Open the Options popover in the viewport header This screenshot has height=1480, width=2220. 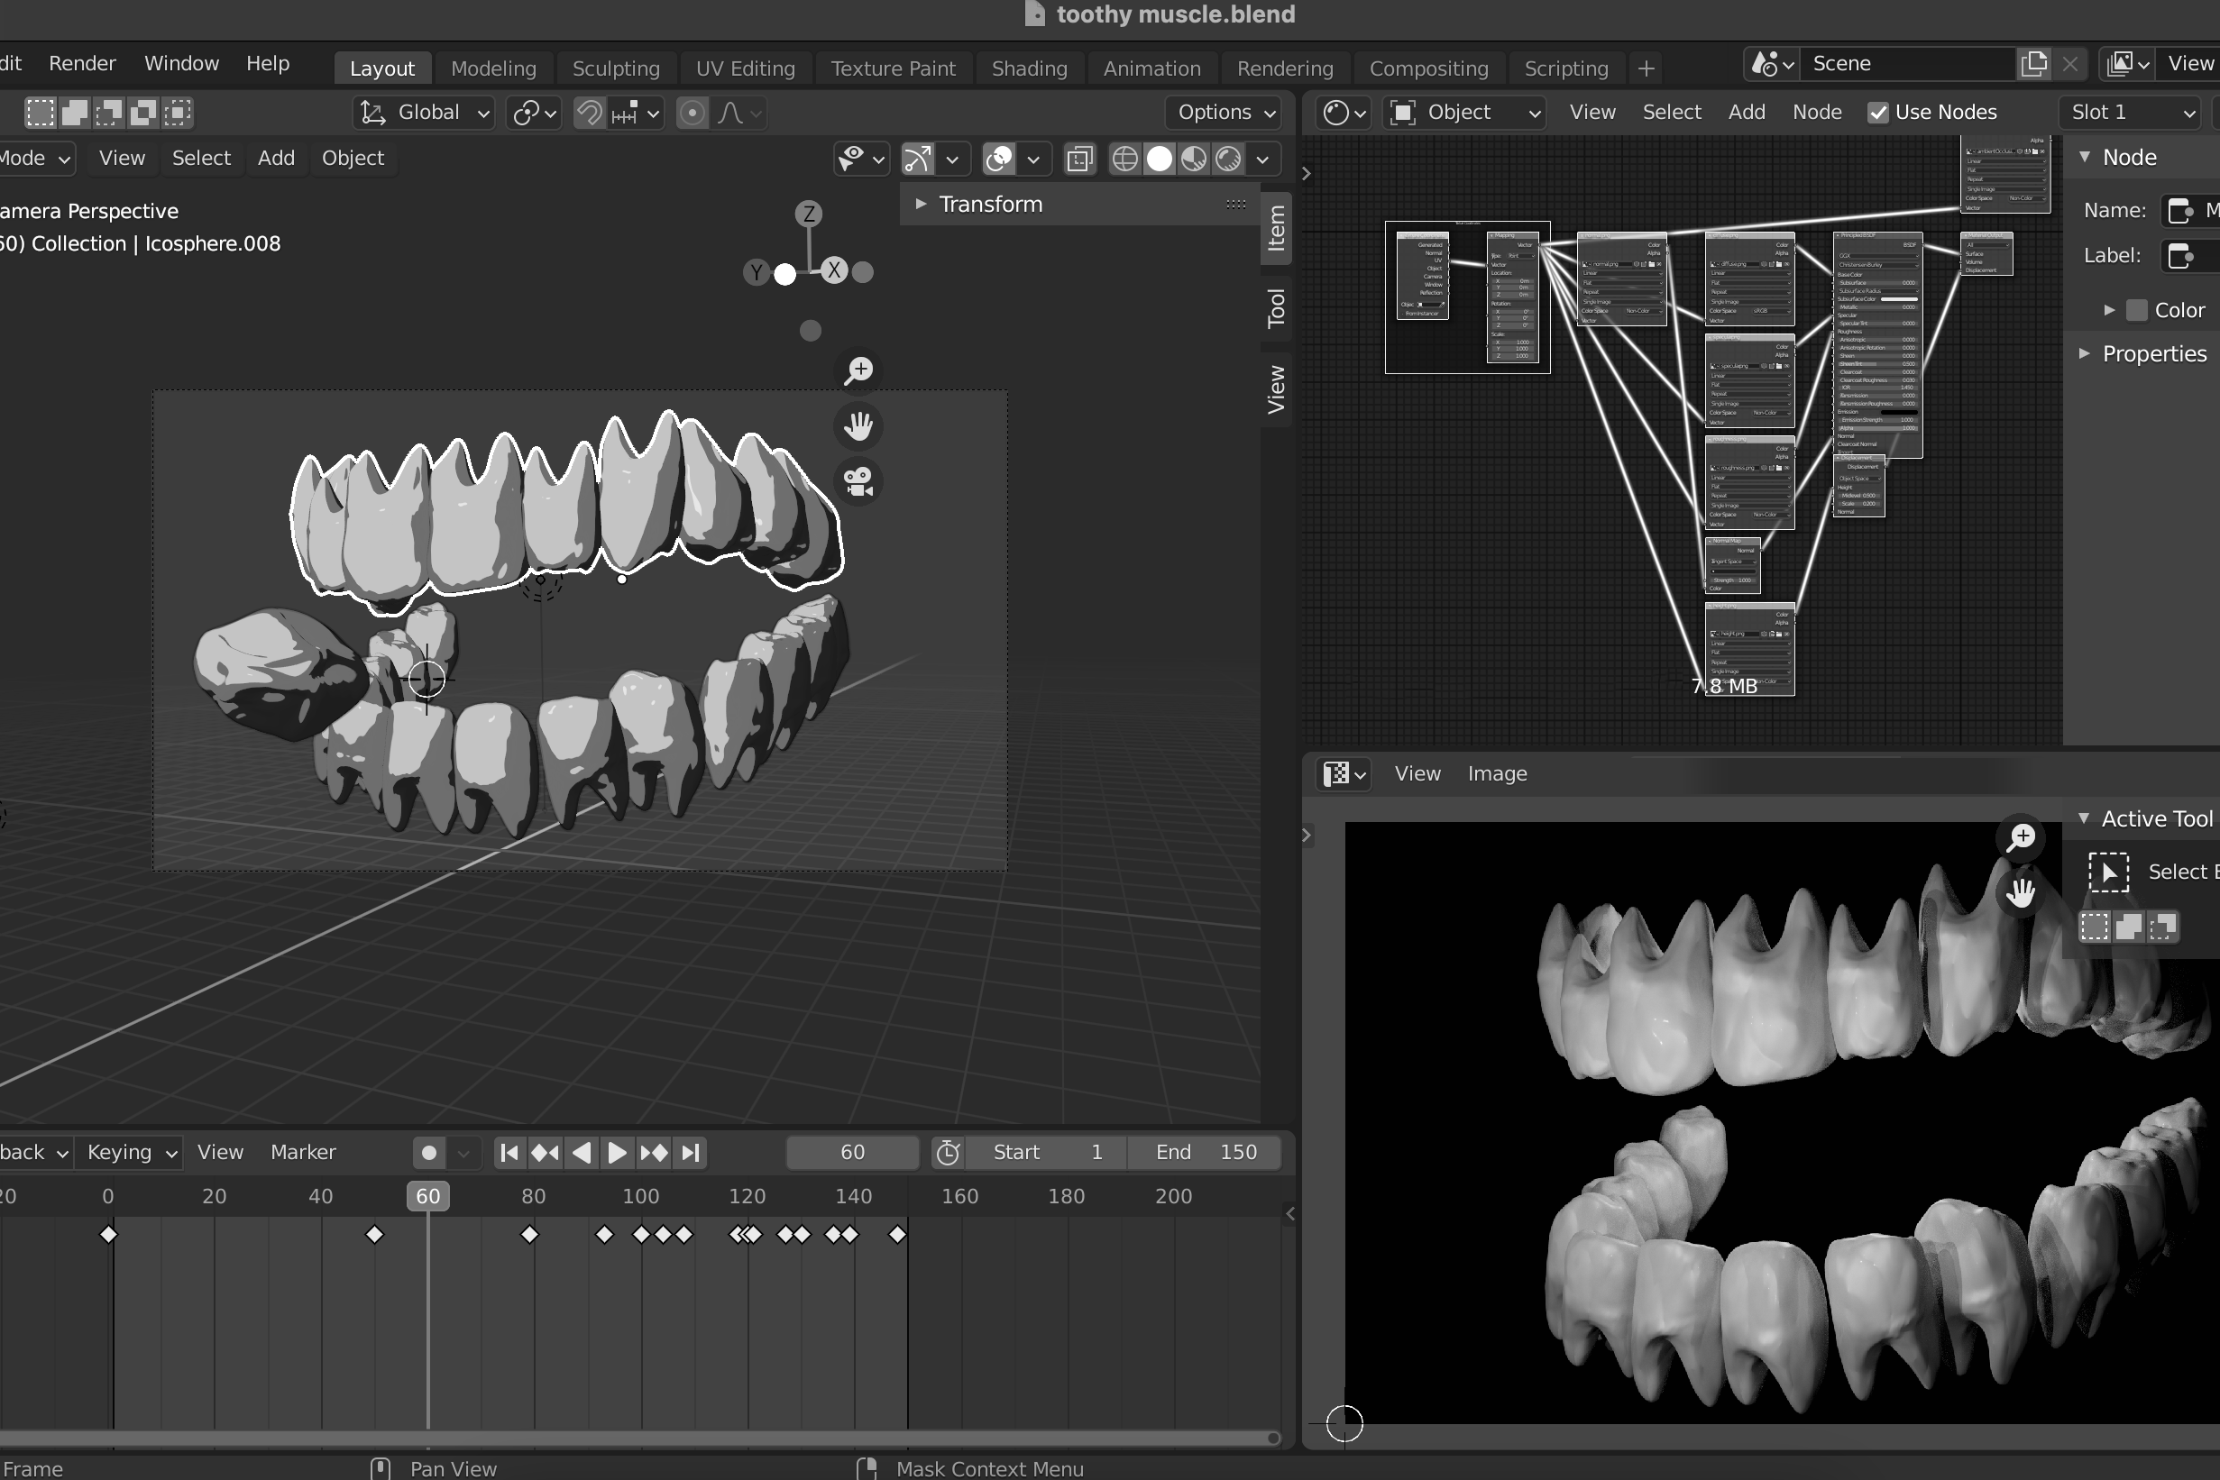1225,113
